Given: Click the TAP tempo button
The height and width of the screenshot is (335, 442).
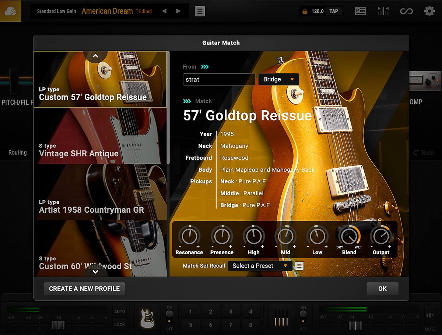Looking at the screenshot, I should 334,11.
